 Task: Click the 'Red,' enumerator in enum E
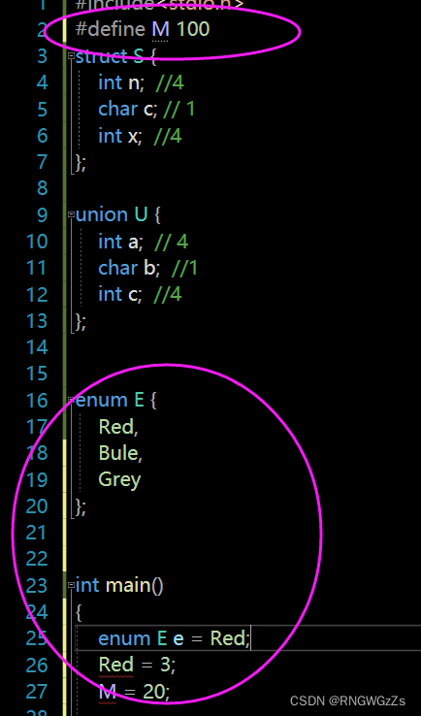(118, 427)
